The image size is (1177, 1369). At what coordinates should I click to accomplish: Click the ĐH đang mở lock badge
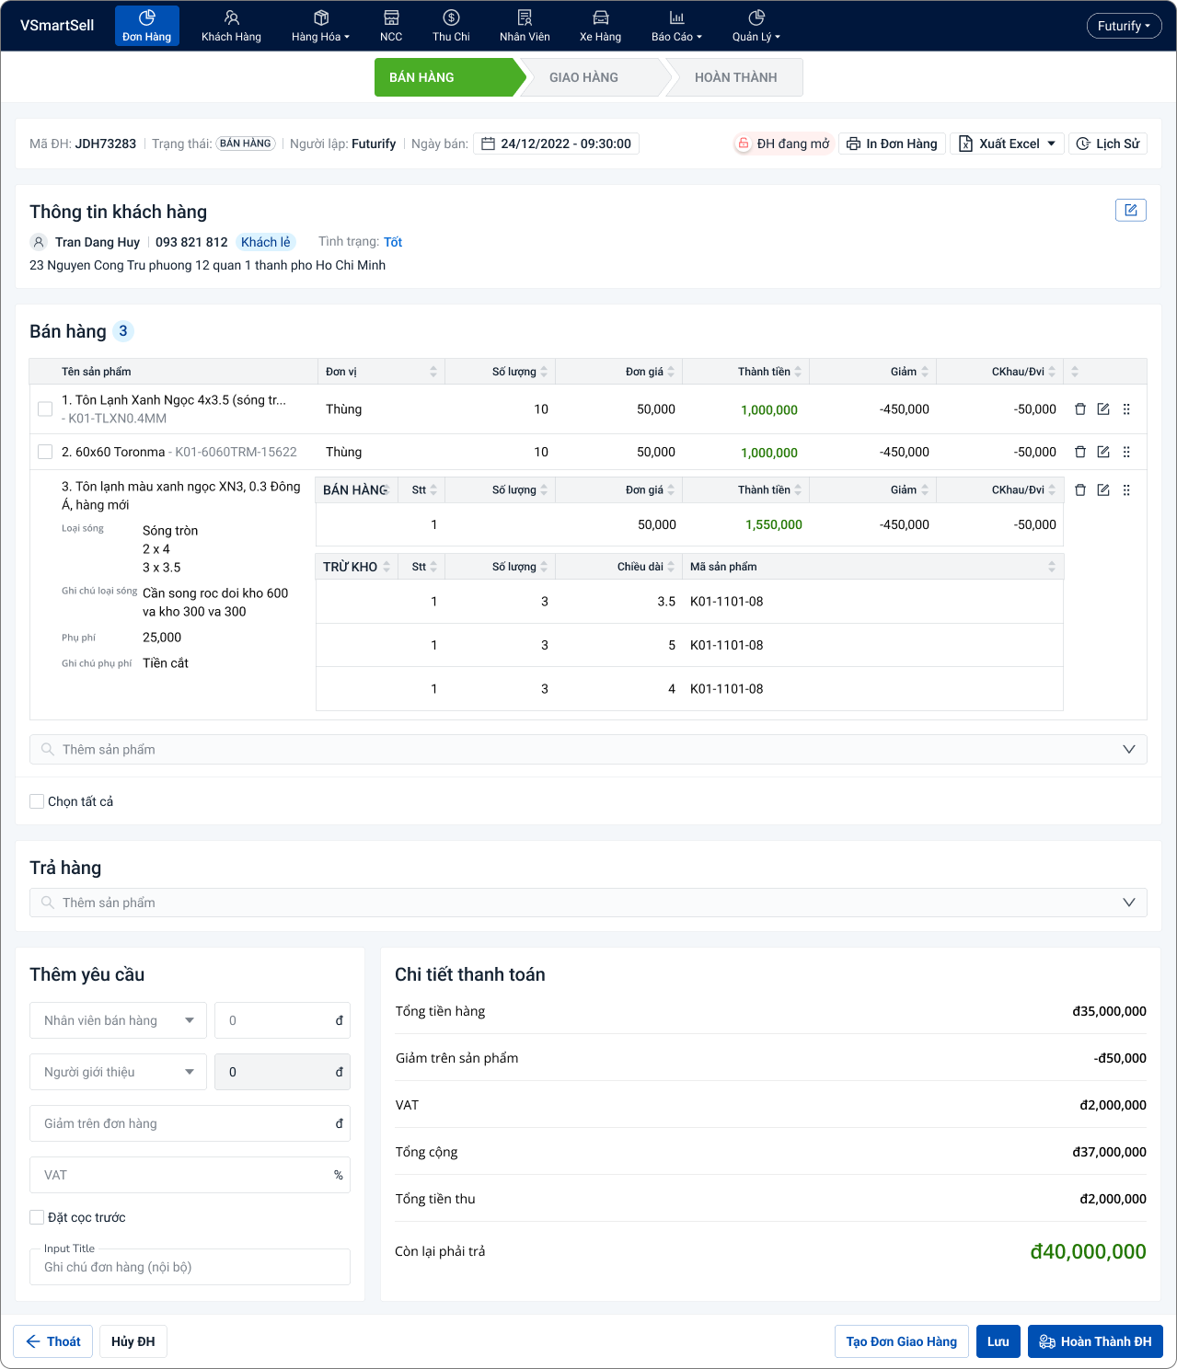click(x=783, y=144)
